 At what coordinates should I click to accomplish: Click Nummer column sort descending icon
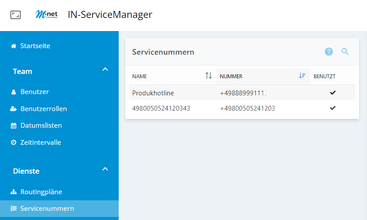(302, 76)
